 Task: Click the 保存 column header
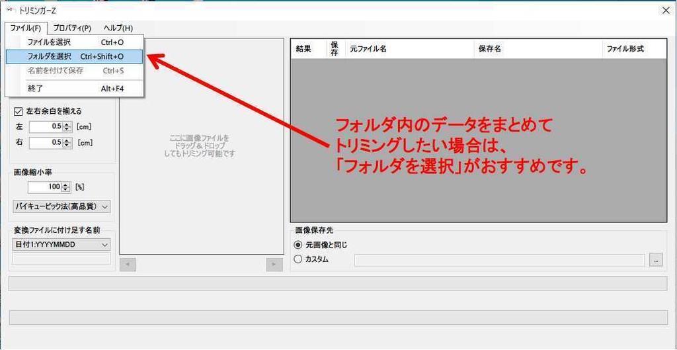tap(337, 49)
